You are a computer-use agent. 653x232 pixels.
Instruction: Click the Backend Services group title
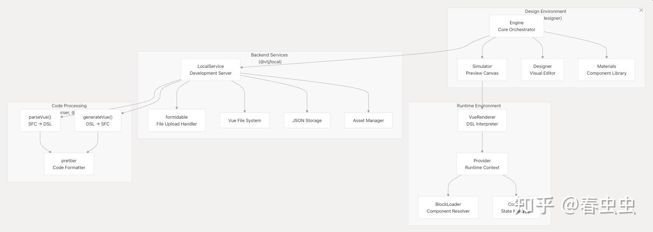point(269,55)
